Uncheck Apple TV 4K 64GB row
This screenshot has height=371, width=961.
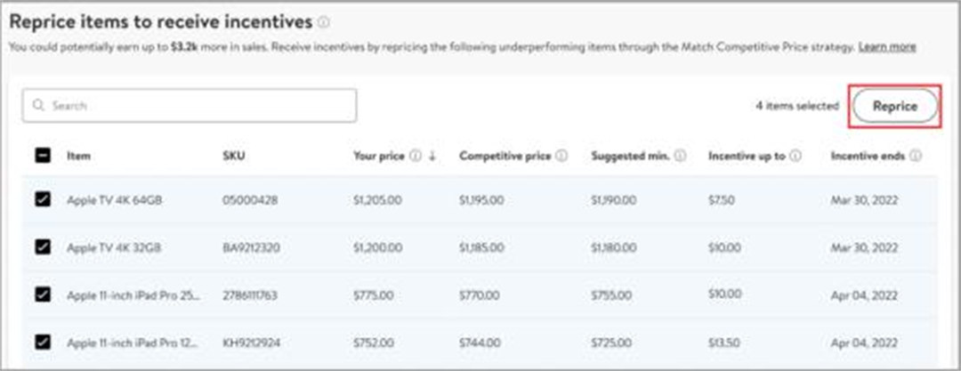pyautogui.click(x=43, y=199)
